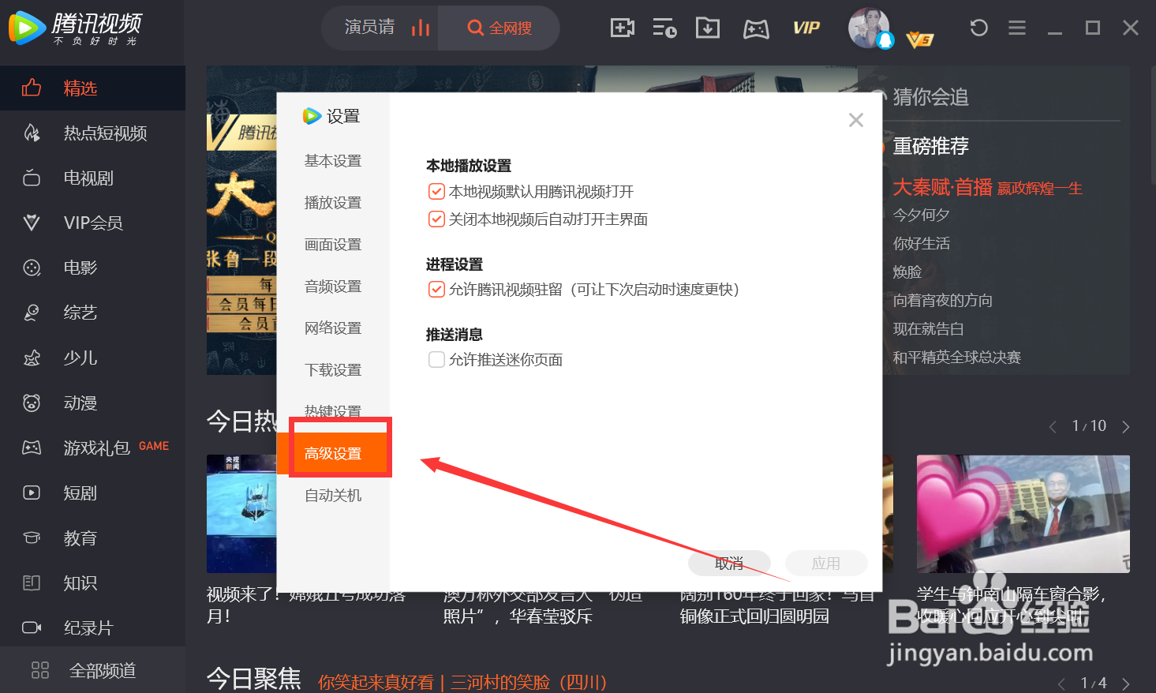The width and height of the screenshot is (1156, 693).
Task: Switch to 音频设置 tab in settings
Action: (x=333, y=286)
